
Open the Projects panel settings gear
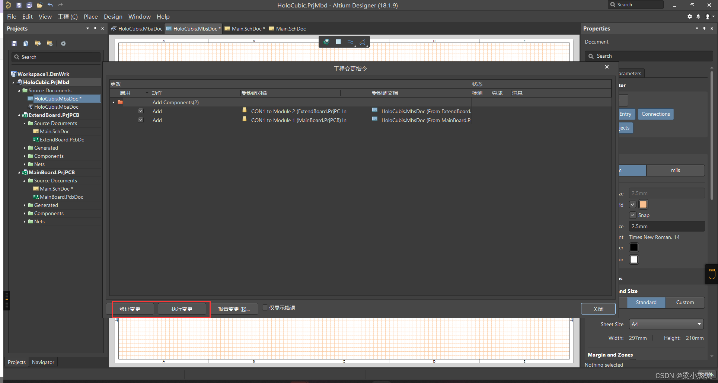[x=63, y=44]
